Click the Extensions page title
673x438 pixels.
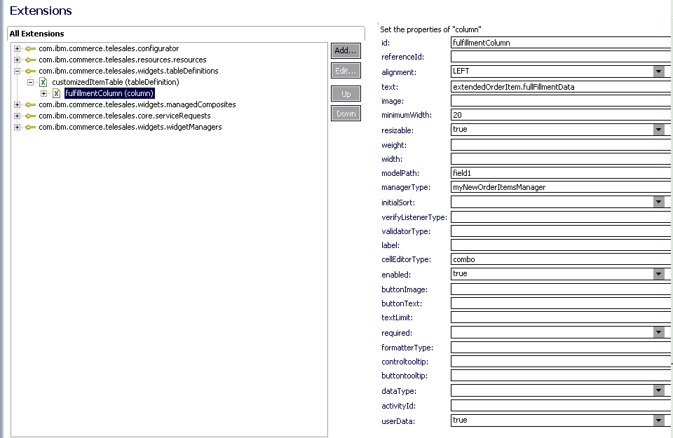[x=41, y=11]
